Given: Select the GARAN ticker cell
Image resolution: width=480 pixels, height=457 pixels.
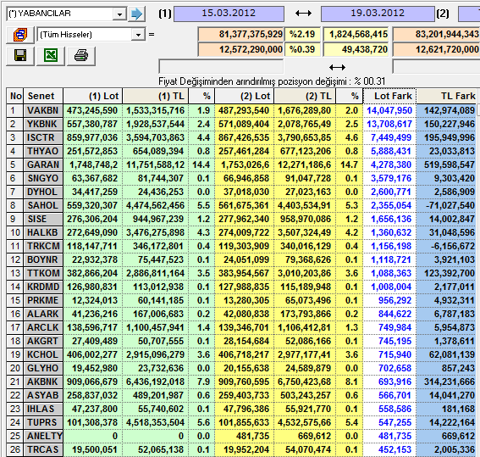Looking at the screenshot, I should coord(43,164).
